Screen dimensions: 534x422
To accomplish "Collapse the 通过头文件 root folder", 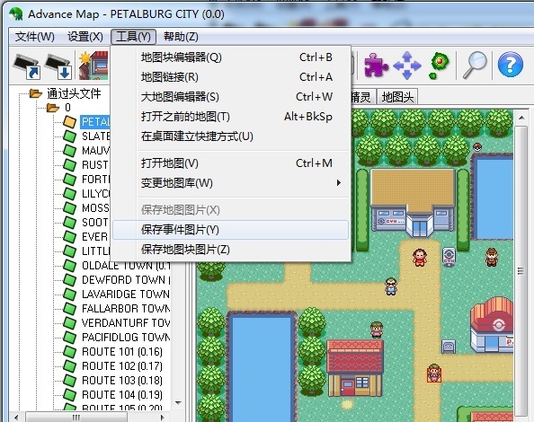I will [35, 93].
